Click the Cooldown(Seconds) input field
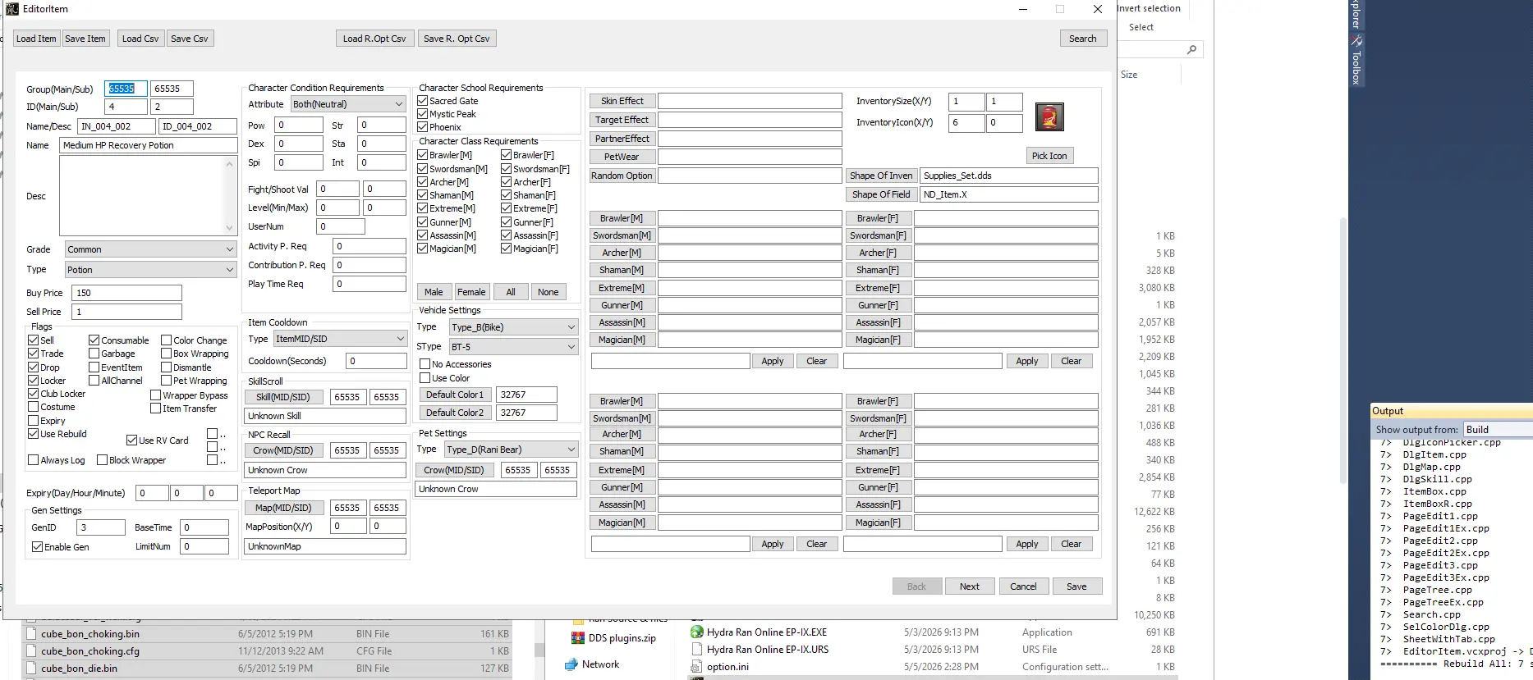The height and width of the screenshot is (680, 1533). (377, 361)
